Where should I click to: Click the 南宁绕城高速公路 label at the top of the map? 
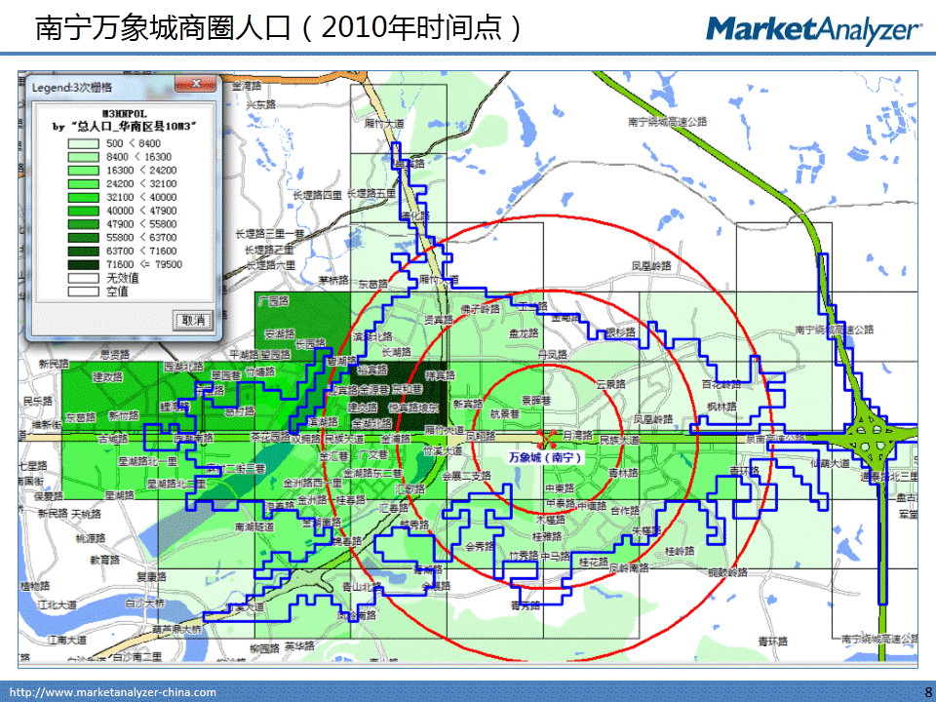click(x=667, y=122)
